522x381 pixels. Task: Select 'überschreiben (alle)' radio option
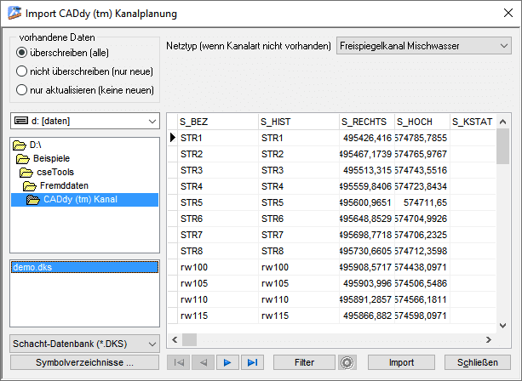(x=23, y=53)
